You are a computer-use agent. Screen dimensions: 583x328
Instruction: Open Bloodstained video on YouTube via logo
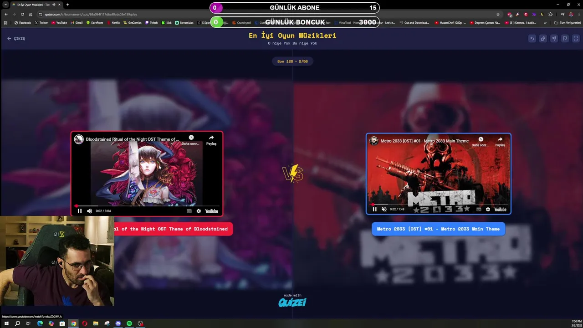coord(211,211)
